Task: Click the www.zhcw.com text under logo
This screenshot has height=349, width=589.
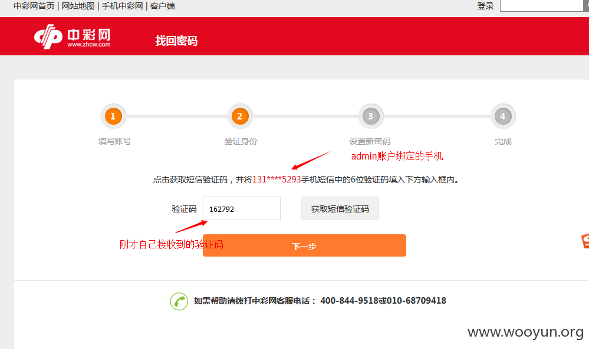Action: tap(89, 44)
